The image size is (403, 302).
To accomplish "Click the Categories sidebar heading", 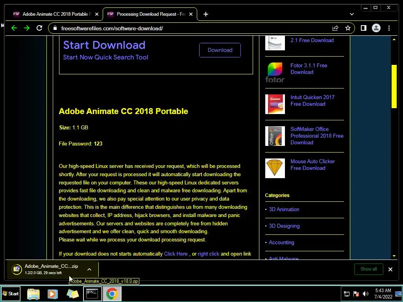I will pyautogui.click(x=277, y=195).
